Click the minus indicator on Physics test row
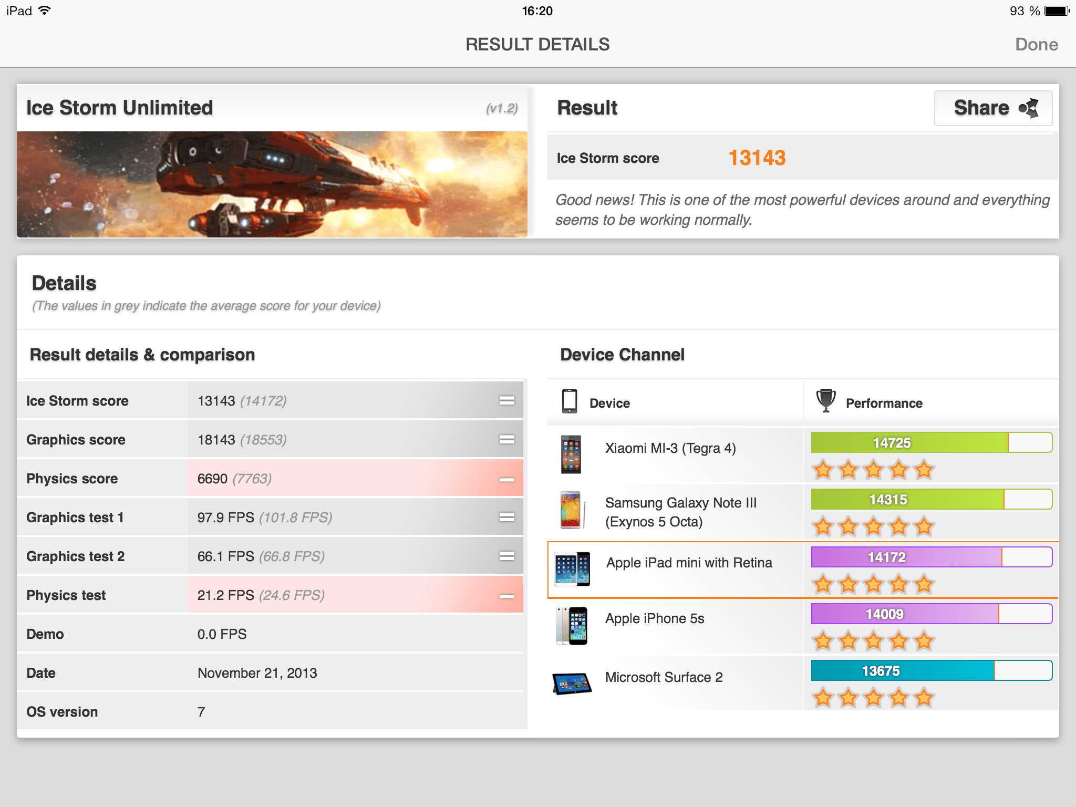This screenshot has width=1076, height=807. (x=506, y=596)
